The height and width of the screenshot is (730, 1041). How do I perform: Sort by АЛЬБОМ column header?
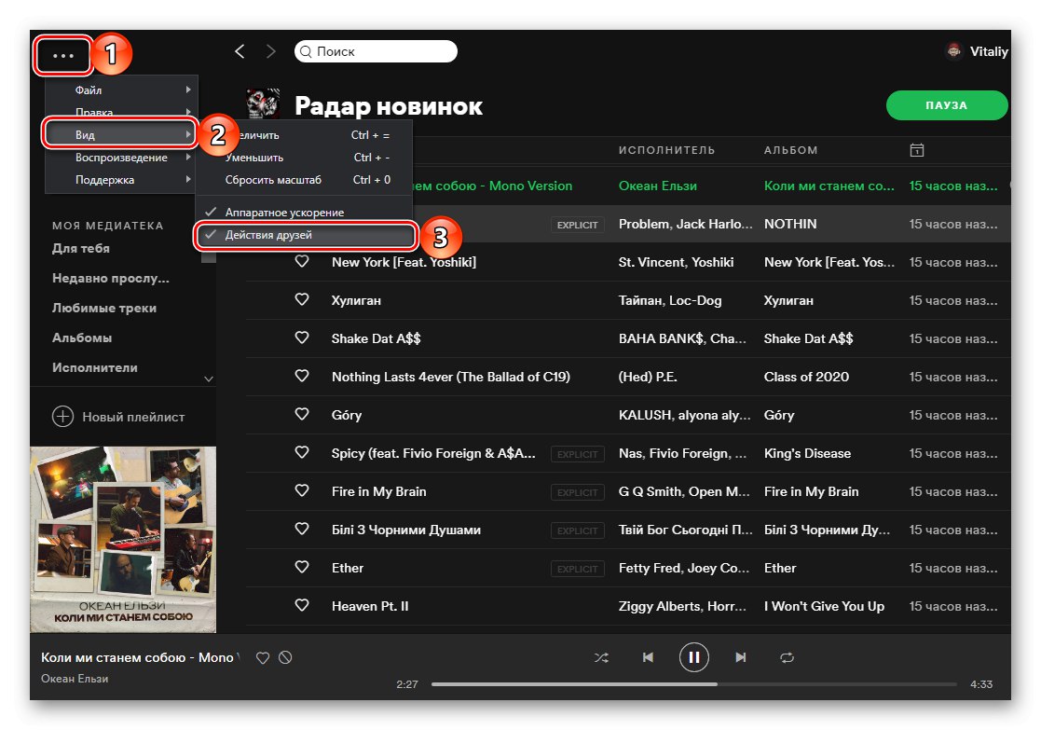(x=790, y=150)
